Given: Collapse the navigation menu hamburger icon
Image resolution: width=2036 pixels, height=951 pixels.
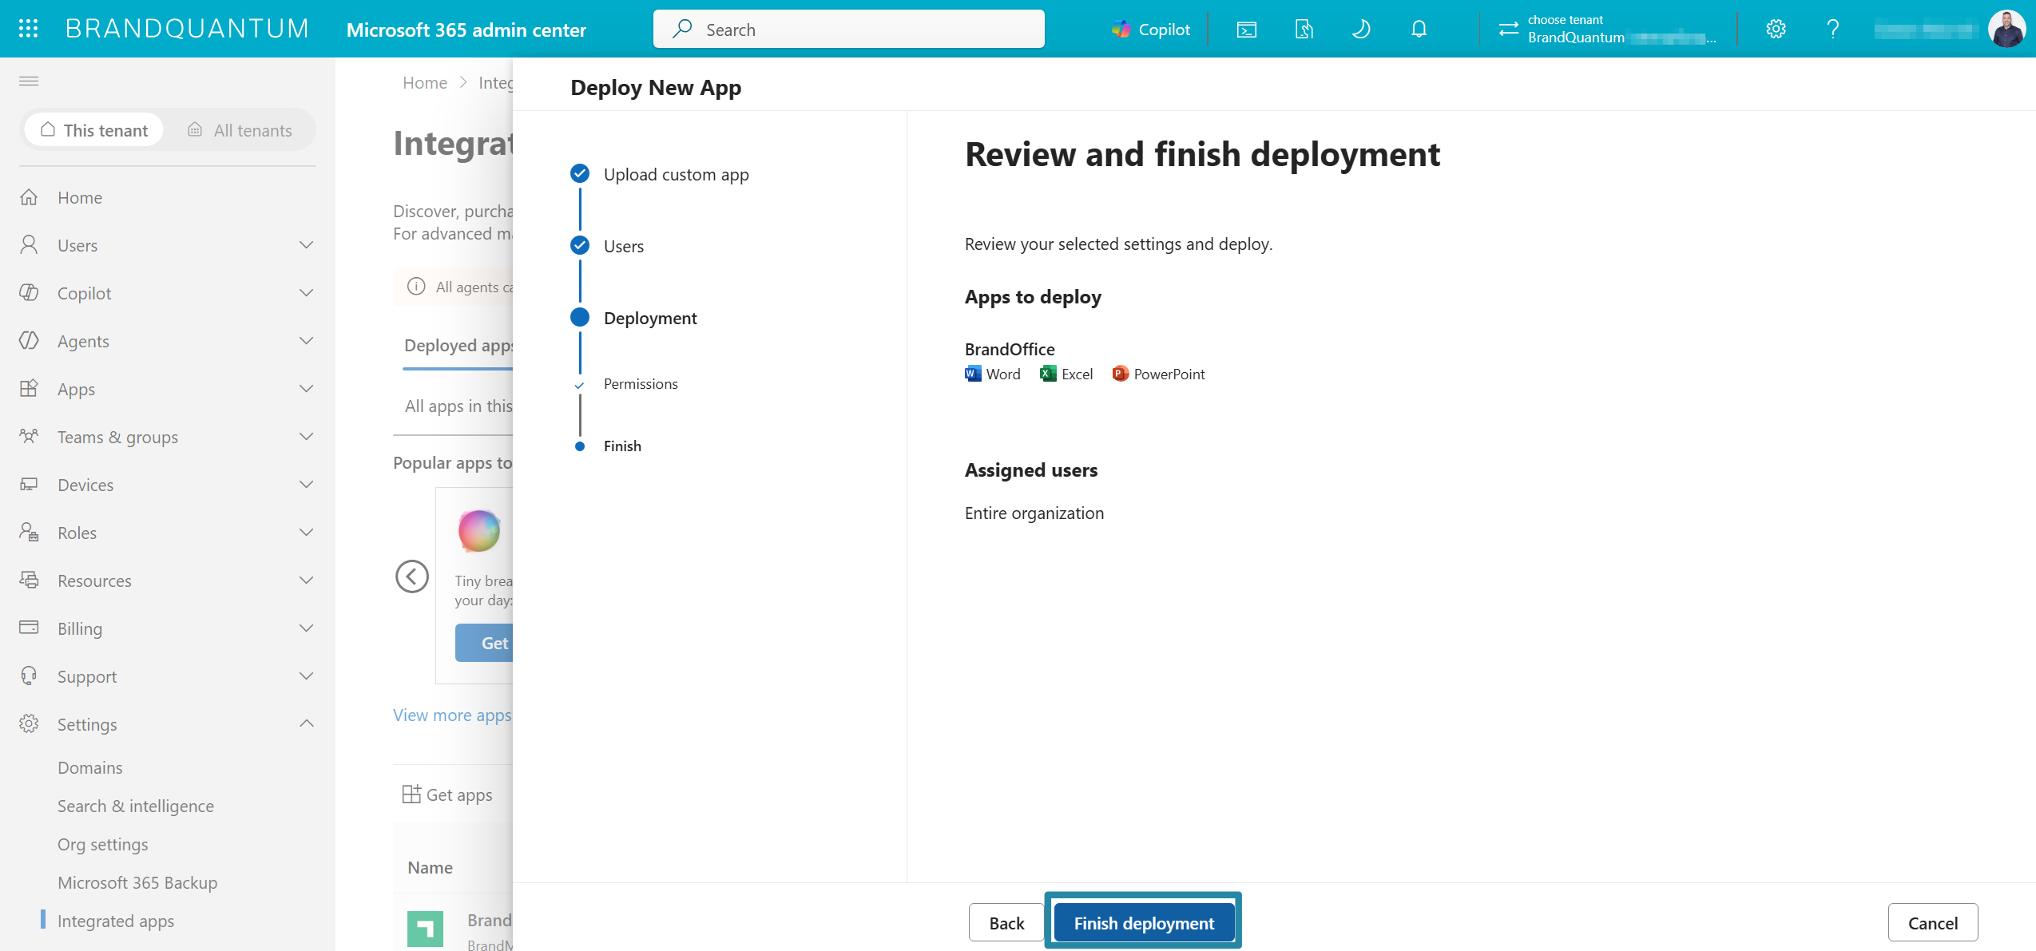Looking at the screenshot, I should (x=29, y=81).
